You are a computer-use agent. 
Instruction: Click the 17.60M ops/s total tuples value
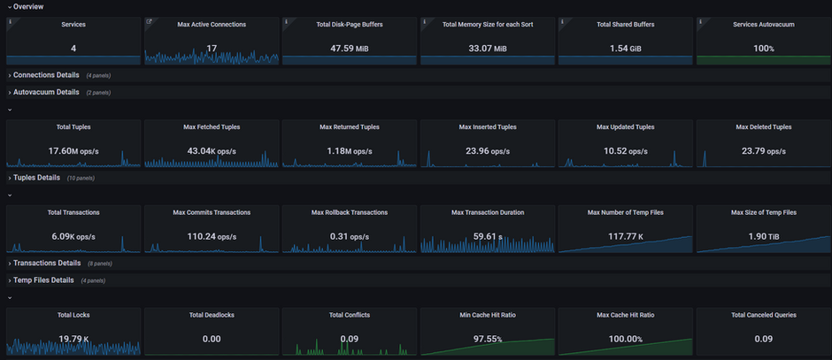[73, 151]
